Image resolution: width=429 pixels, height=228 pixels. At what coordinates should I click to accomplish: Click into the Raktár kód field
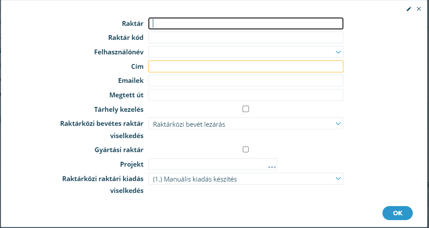[x=246, y=37]
